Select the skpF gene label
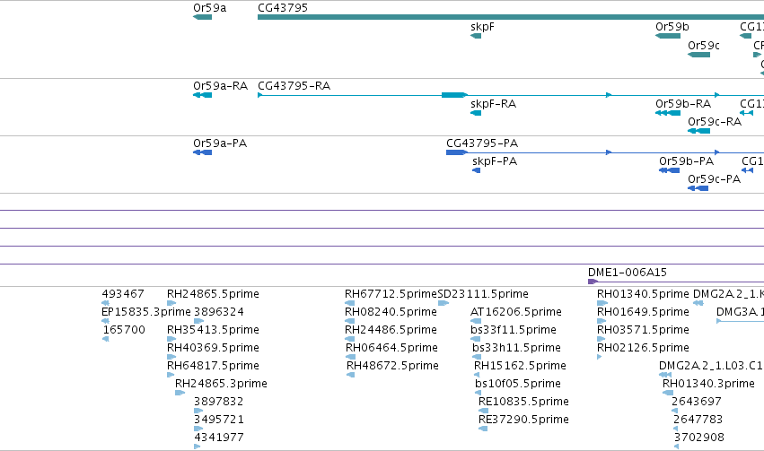This screenshot has width=764, height=451. tap(482, 27)
